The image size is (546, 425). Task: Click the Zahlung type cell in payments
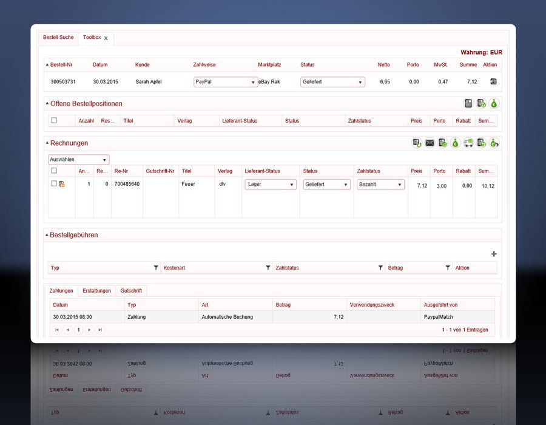click(136, 317)
